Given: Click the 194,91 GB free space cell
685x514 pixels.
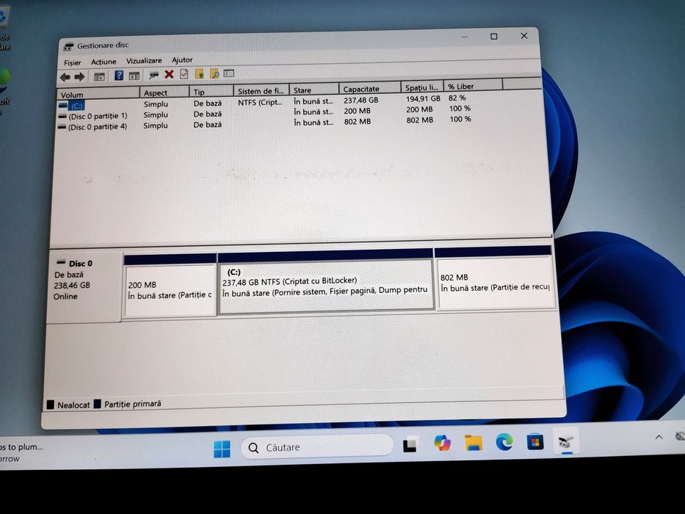Looking at the screenshot, I should [423, 99].
